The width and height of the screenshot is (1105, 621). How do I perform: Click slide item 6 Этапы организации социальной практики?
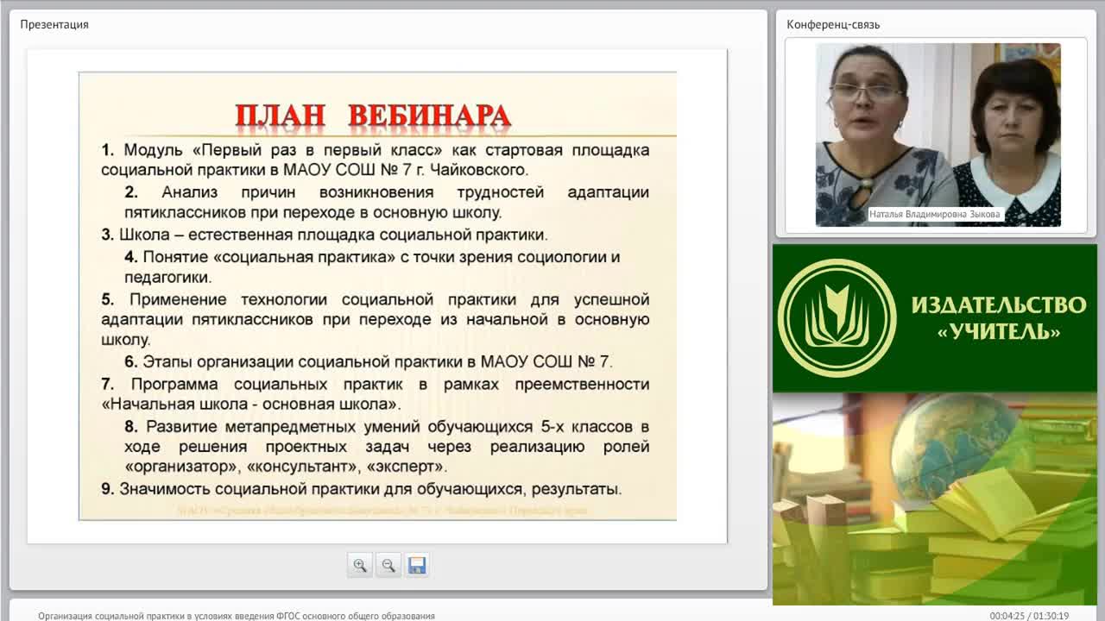click(369, 361)
